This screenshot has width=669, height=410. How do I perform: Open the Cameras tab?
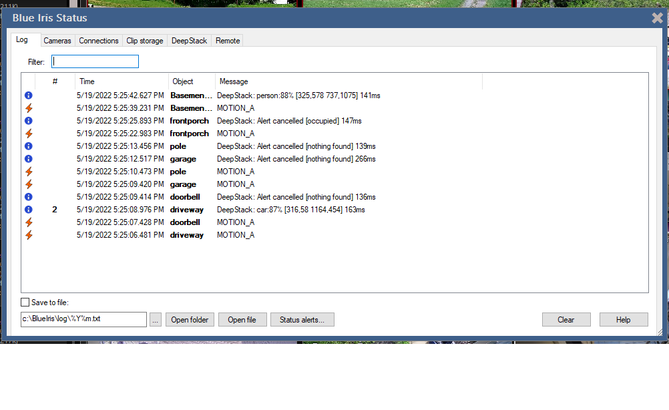[x=57, y=41]
